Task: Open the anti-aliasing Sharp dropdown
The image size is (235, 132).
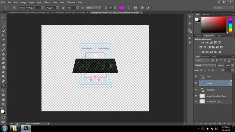Action: pyautogui.click(x=94, y=8)
